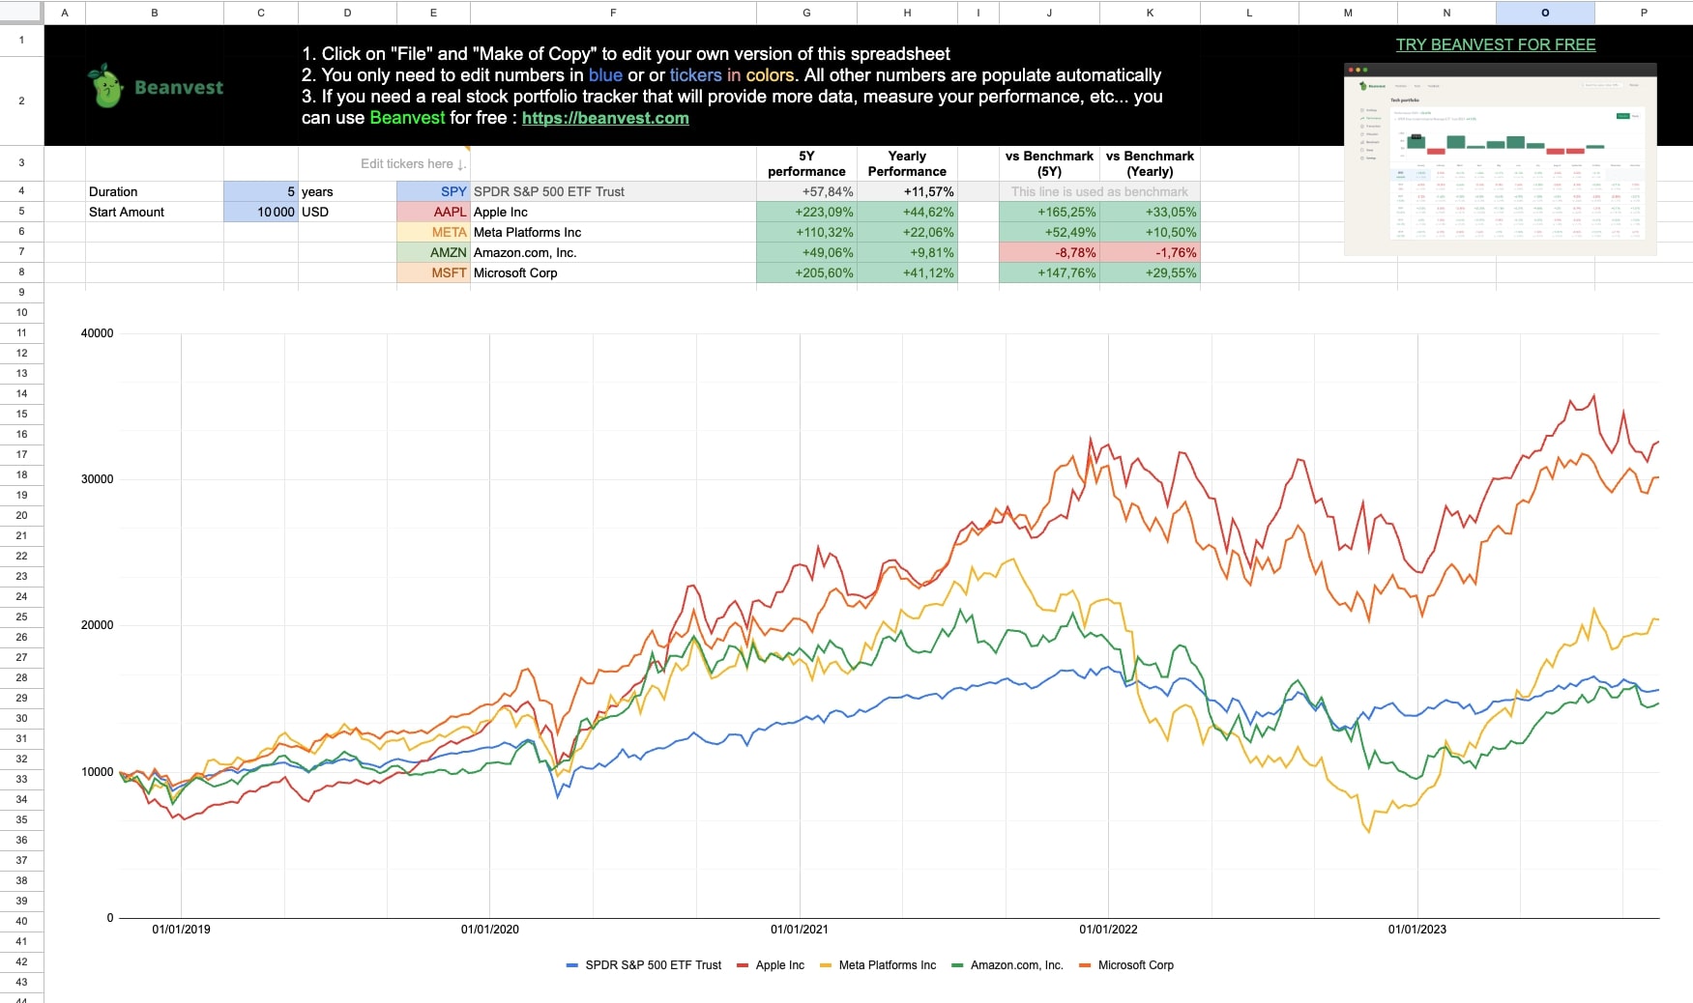
Task: Click the 01/01/2023 x-axis label
Action: coord(1417,930)
